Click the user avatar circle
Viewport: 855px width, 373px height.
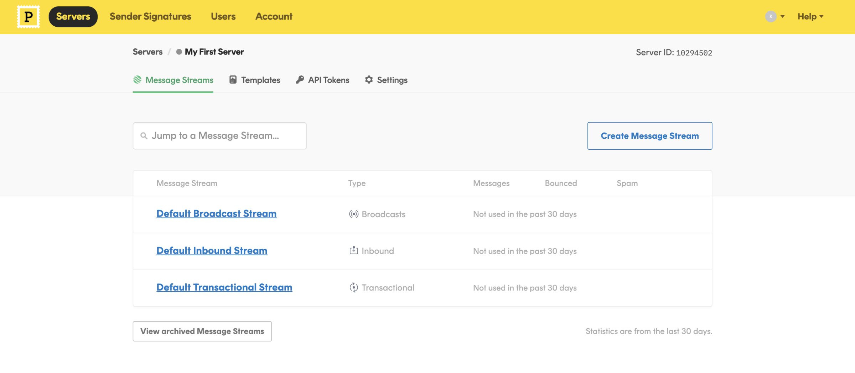click(770, 16)
